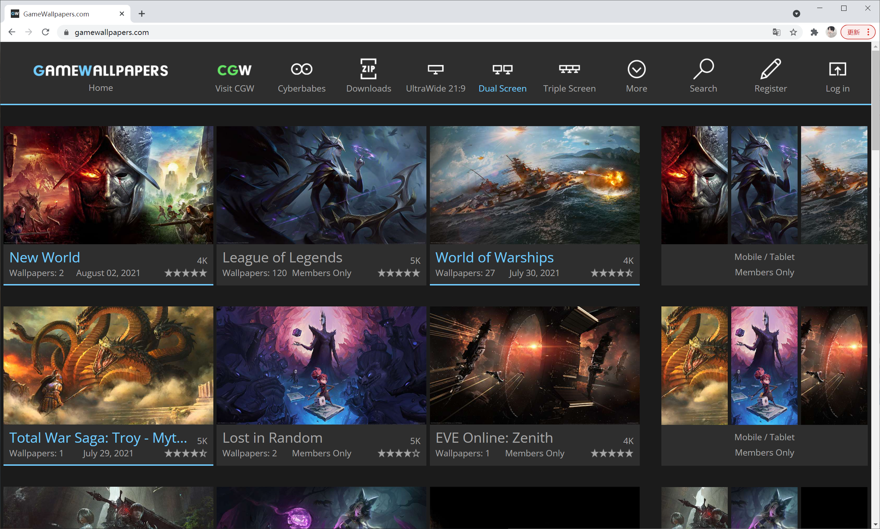Open the Search magnifier icon

pyautogui.click(x=703, y=69)
